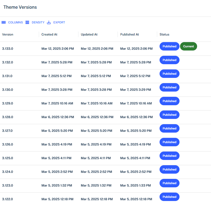
Task: Select version 3.132.0 row
Action: point(8,62)
